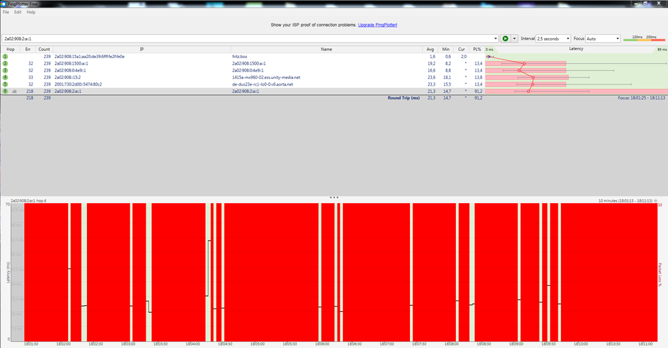Click the Name column header

(x=326, y=49)
